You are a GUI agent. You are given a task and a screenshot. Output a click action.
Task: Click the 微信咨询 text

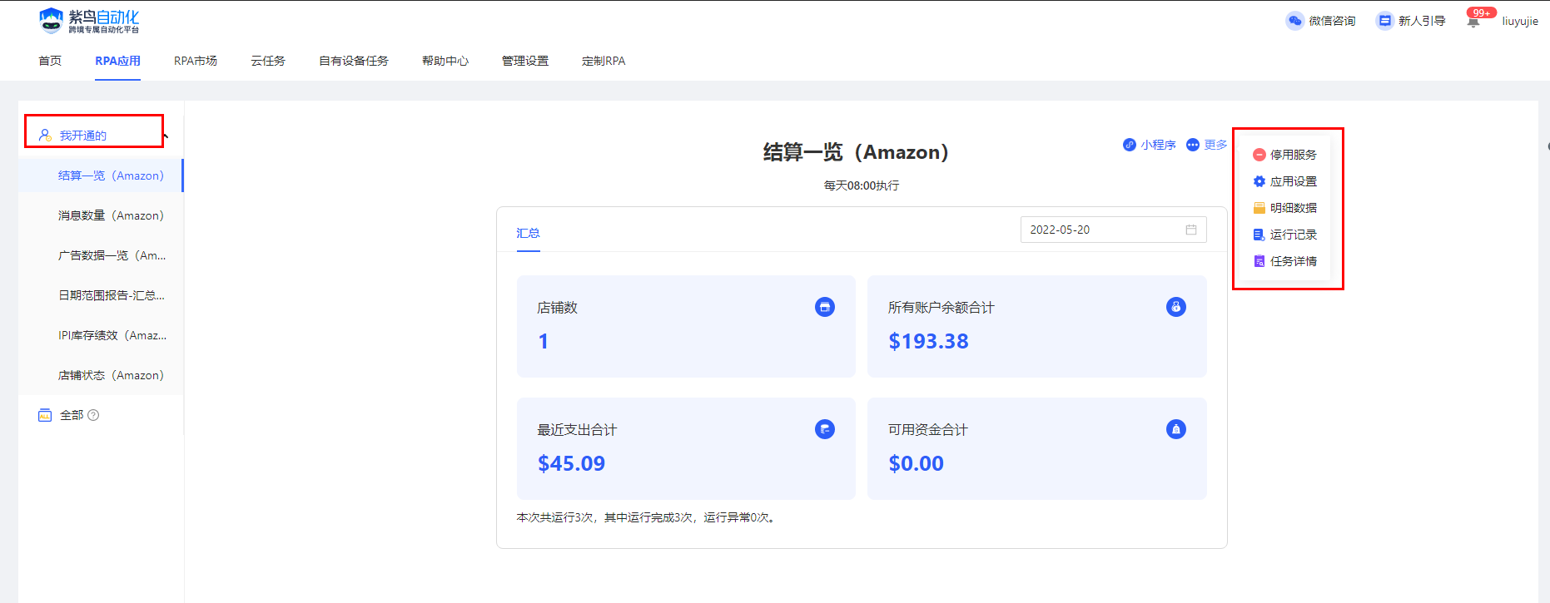1332,21
